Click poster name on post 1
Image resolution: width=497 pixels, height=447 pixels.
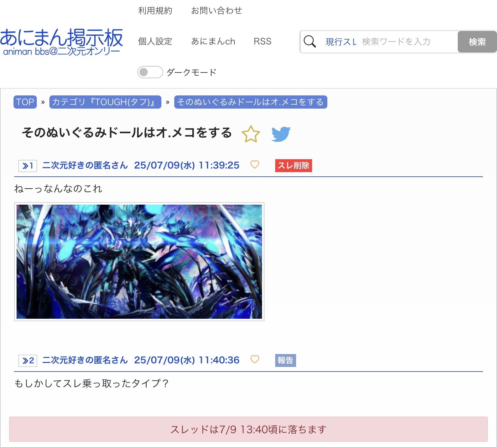pos(85,165)
